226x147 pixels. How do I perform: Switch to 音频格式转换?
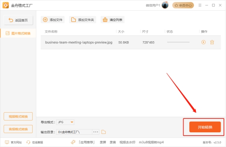(x=18, y=129)
